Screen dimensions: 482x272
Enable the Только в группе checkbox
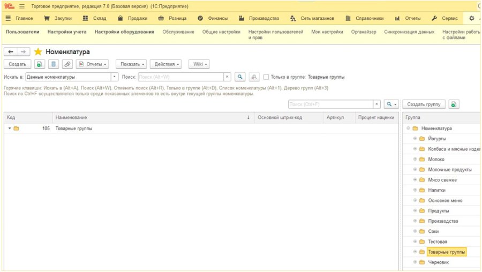pos(266,77)
